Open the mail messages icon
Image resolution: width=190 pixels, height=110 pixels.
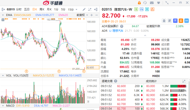(152, 3)
